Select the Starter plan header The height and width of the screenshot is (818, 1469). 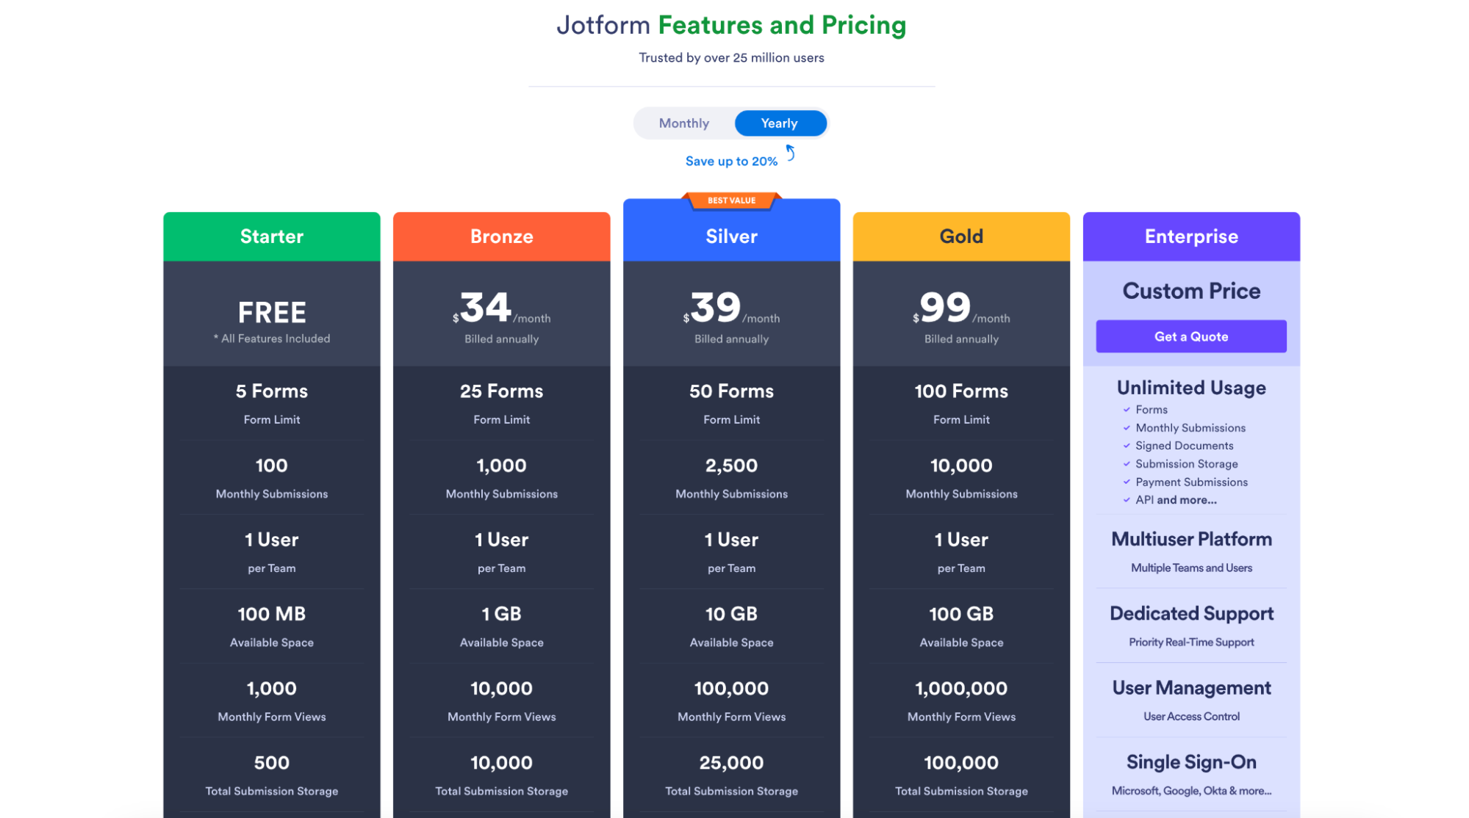point(271,236)
